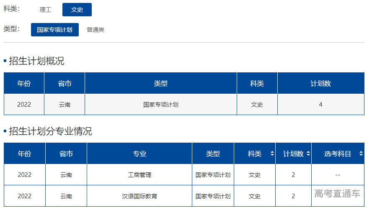Select the 文史 subject category
This screenshot has height=210, width=372.
click(77, 10)
